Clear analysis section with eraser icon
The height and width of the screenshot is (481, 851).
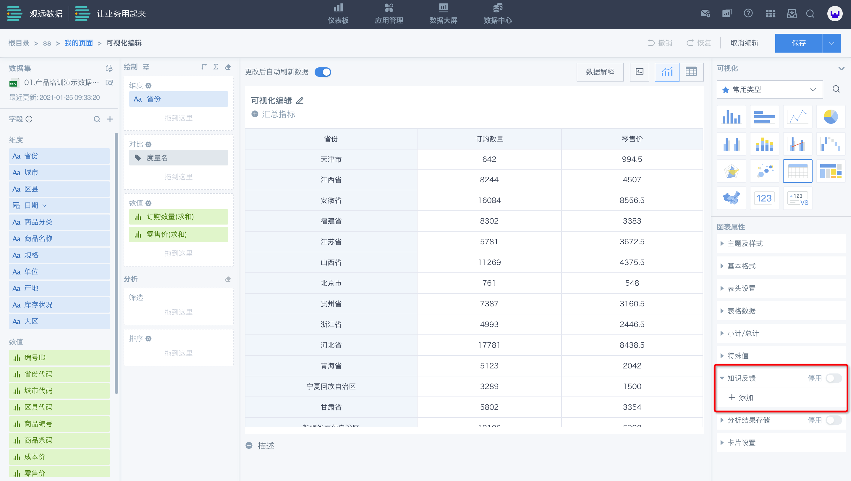point(227,279)
